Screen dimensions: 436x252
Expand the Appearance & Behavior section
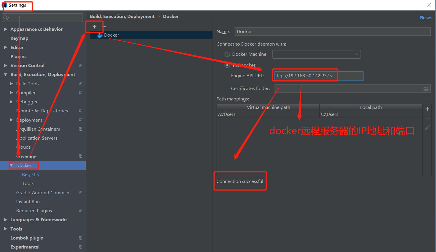[5, 29]
